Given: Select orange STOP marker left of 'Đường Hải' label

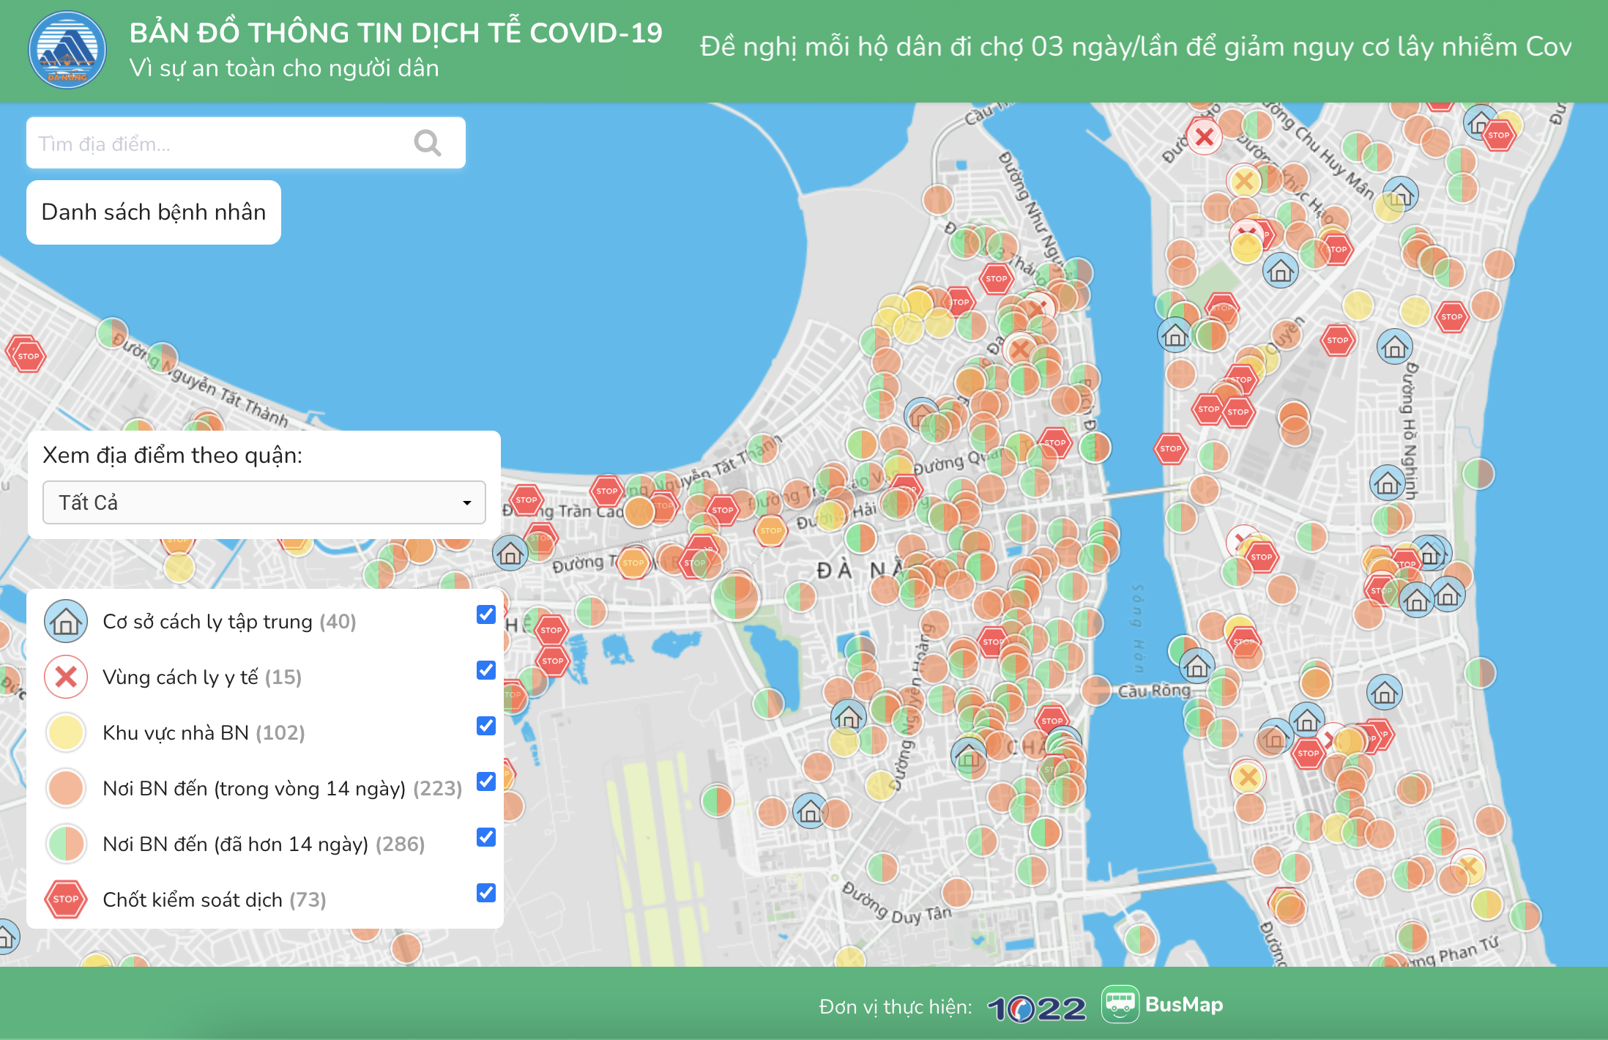Looking at the screenshot, I should (770, 530).
